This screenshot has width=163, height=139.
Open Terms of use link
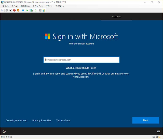[63, 120]
